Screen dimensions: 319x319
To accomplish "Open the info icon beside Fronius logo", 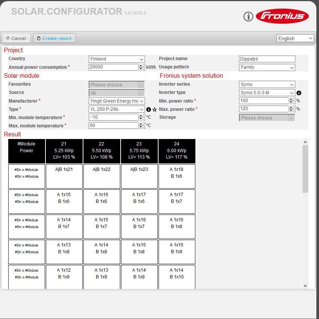I will pyautogui.click(x=248, y=17).
